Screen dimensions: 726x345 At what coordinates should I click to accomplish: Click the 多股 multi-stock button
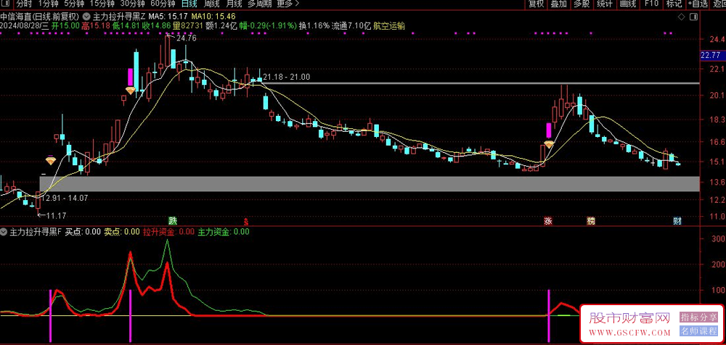582,4
